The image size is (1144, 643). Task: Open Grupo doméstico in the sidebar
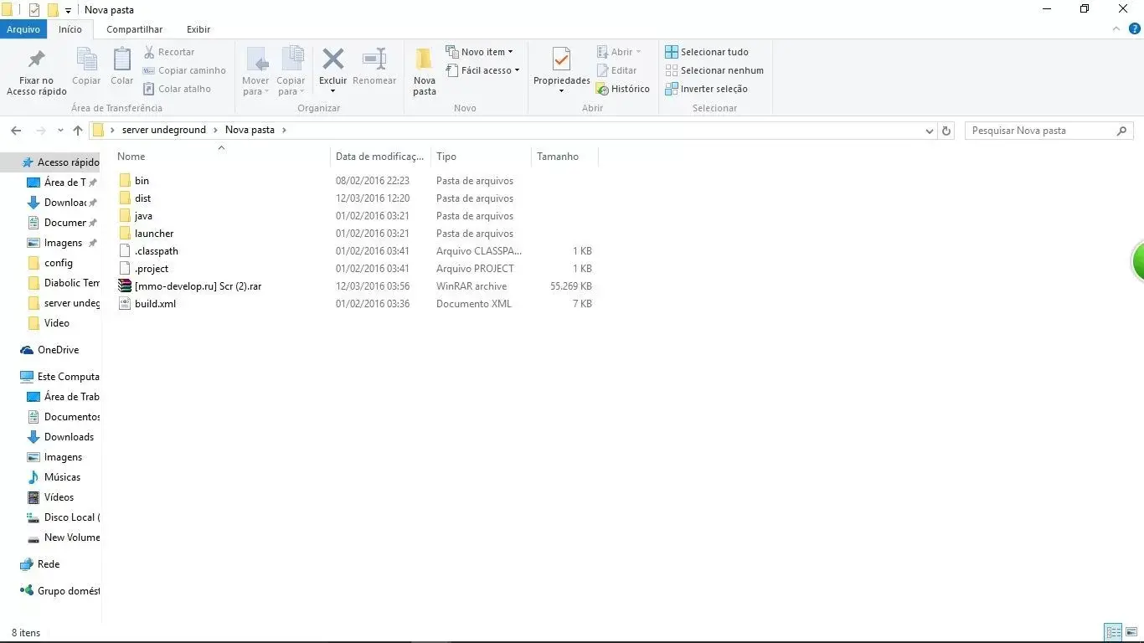click(59, 591)
